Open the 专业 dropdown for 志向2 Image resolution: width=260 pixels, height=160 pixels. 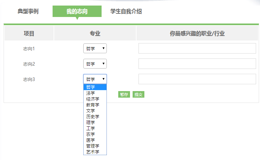[95, 64]
